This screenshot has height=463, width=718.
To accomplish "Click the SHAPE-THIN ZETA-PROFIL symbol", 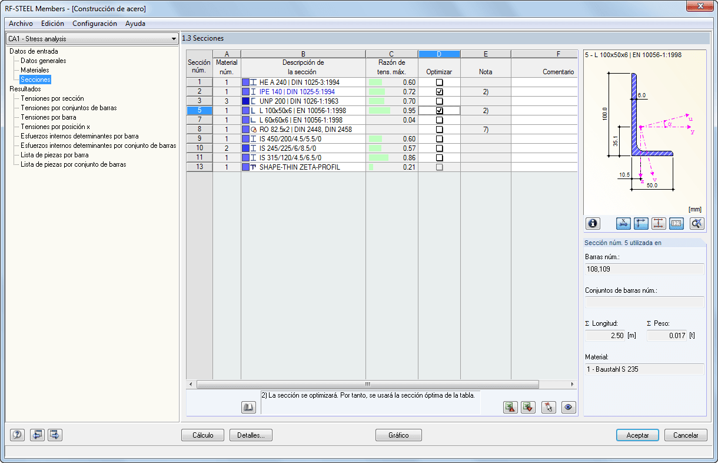I will pos(254,167).
